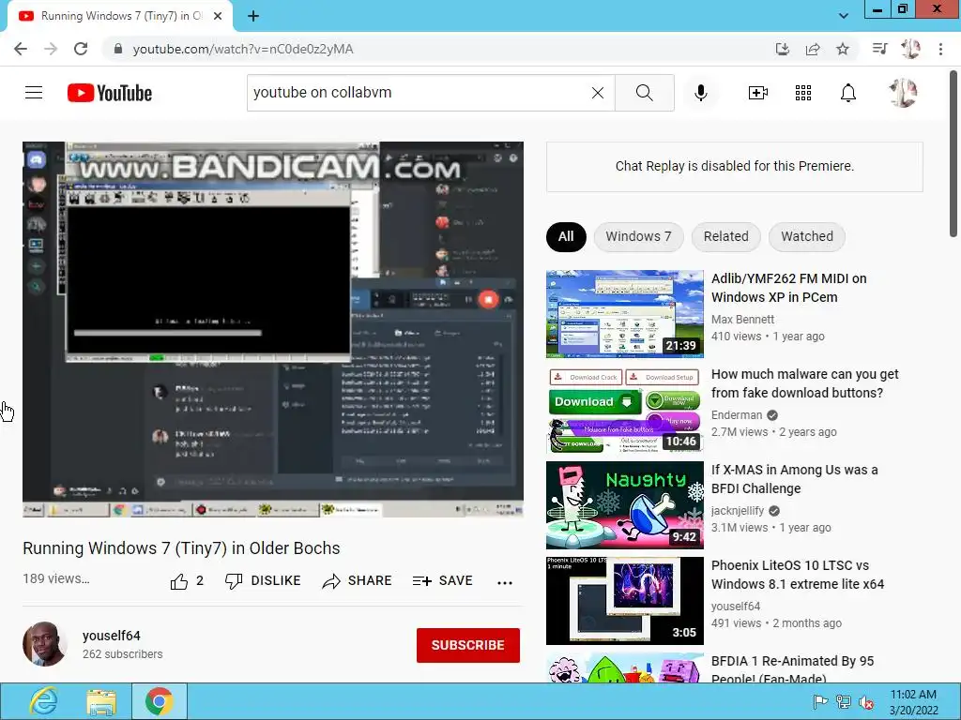
Task: Open Max Bennett channel link
Action: [743, 319]
